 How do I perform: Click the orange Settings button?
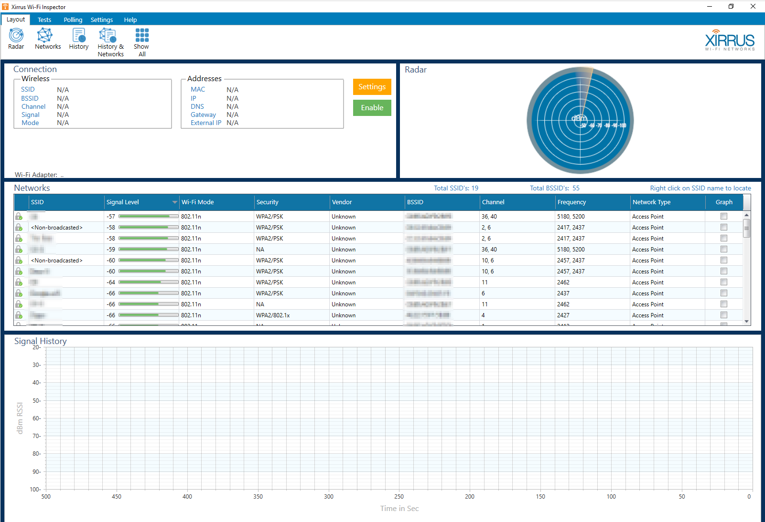click(x=372, y=87)
